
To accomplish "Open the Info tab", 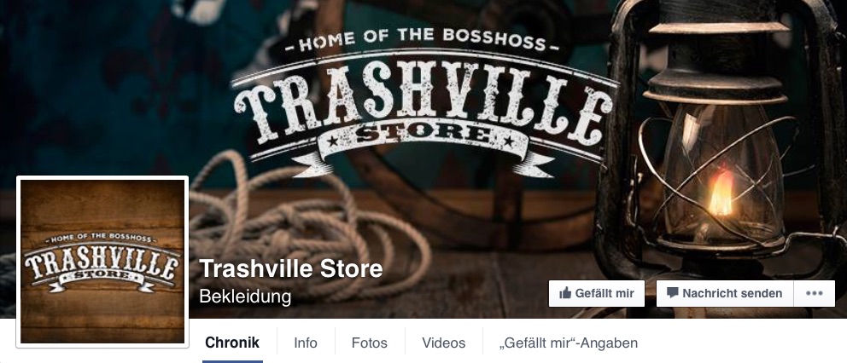I will tap(305, 343).
